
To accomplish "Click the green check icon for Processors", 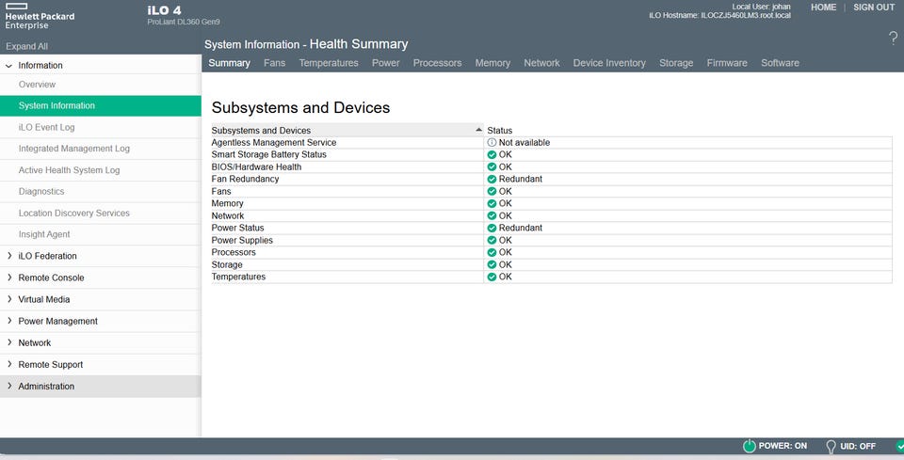I will tap(492, 252).
